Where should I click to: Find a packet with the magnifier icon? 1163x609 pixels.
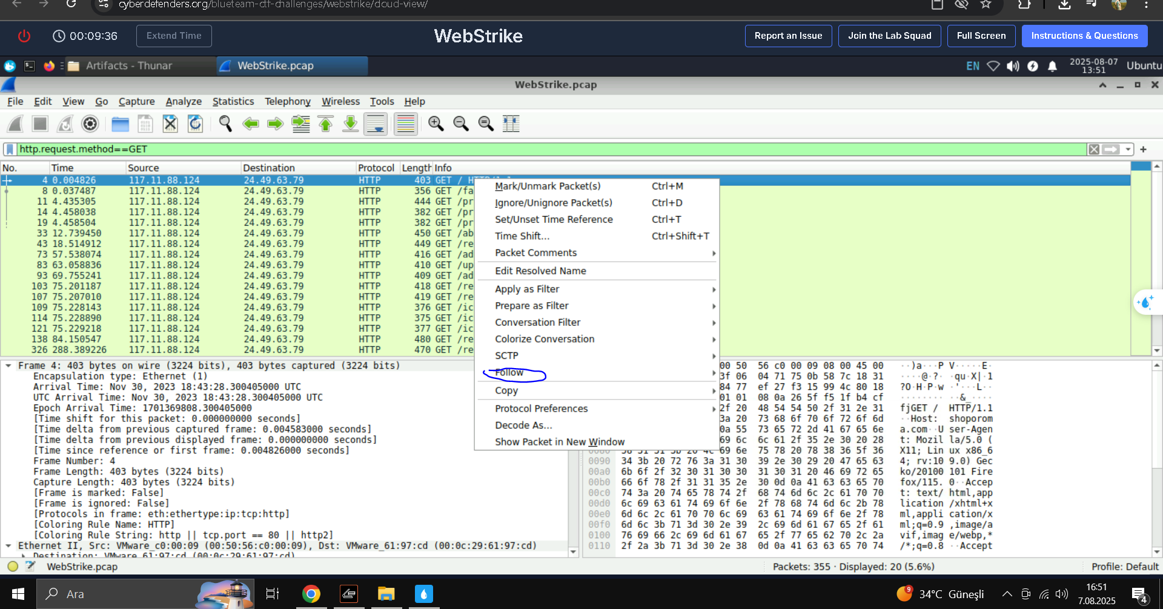225,124
